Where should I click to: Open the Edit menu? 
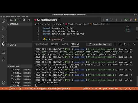pos(4,17)
